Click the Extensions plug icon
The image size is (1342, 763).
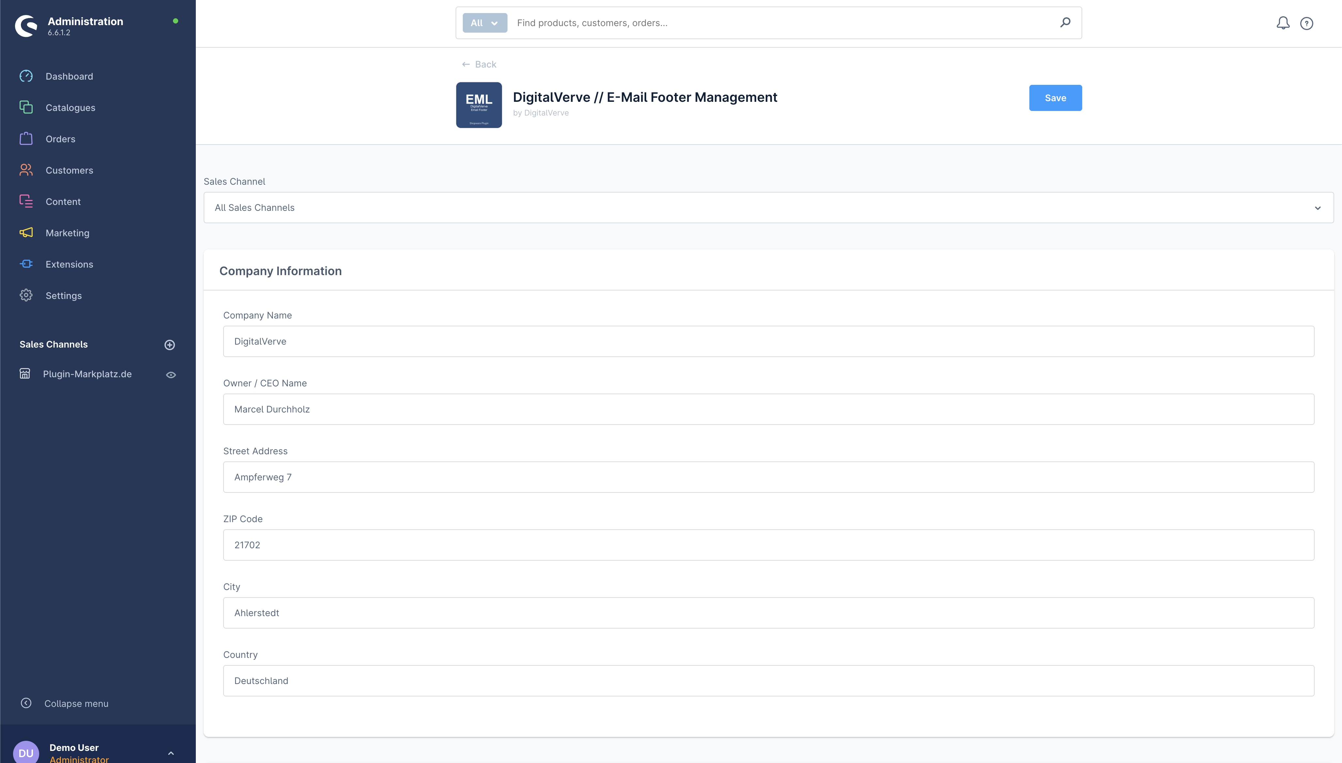coord(26,264)
